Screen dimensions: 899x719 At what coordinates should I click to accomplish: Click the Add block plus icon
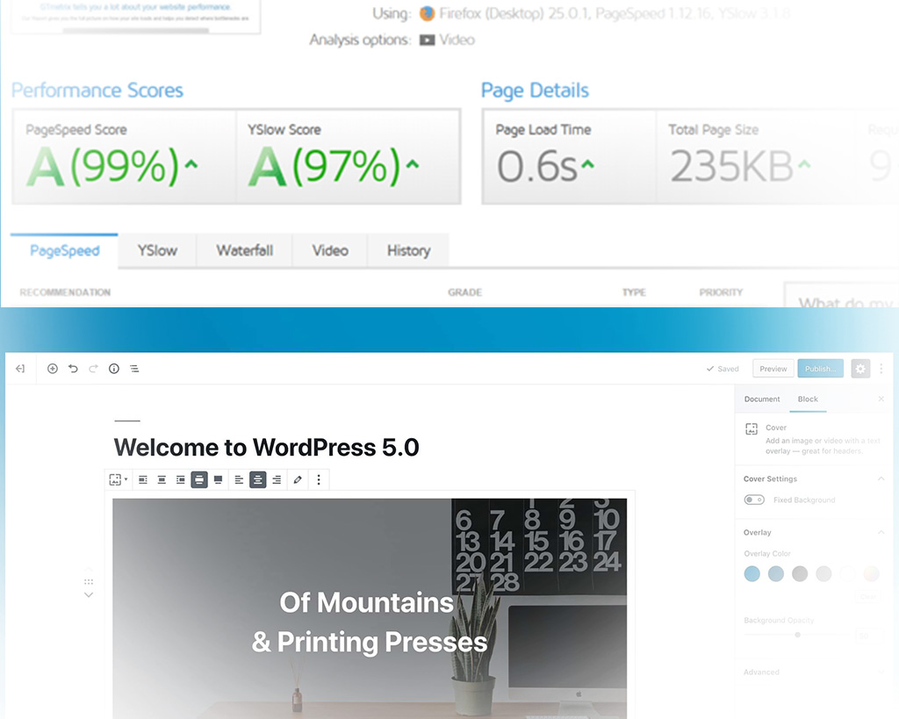pyautogui.click(x=52, y=369)
